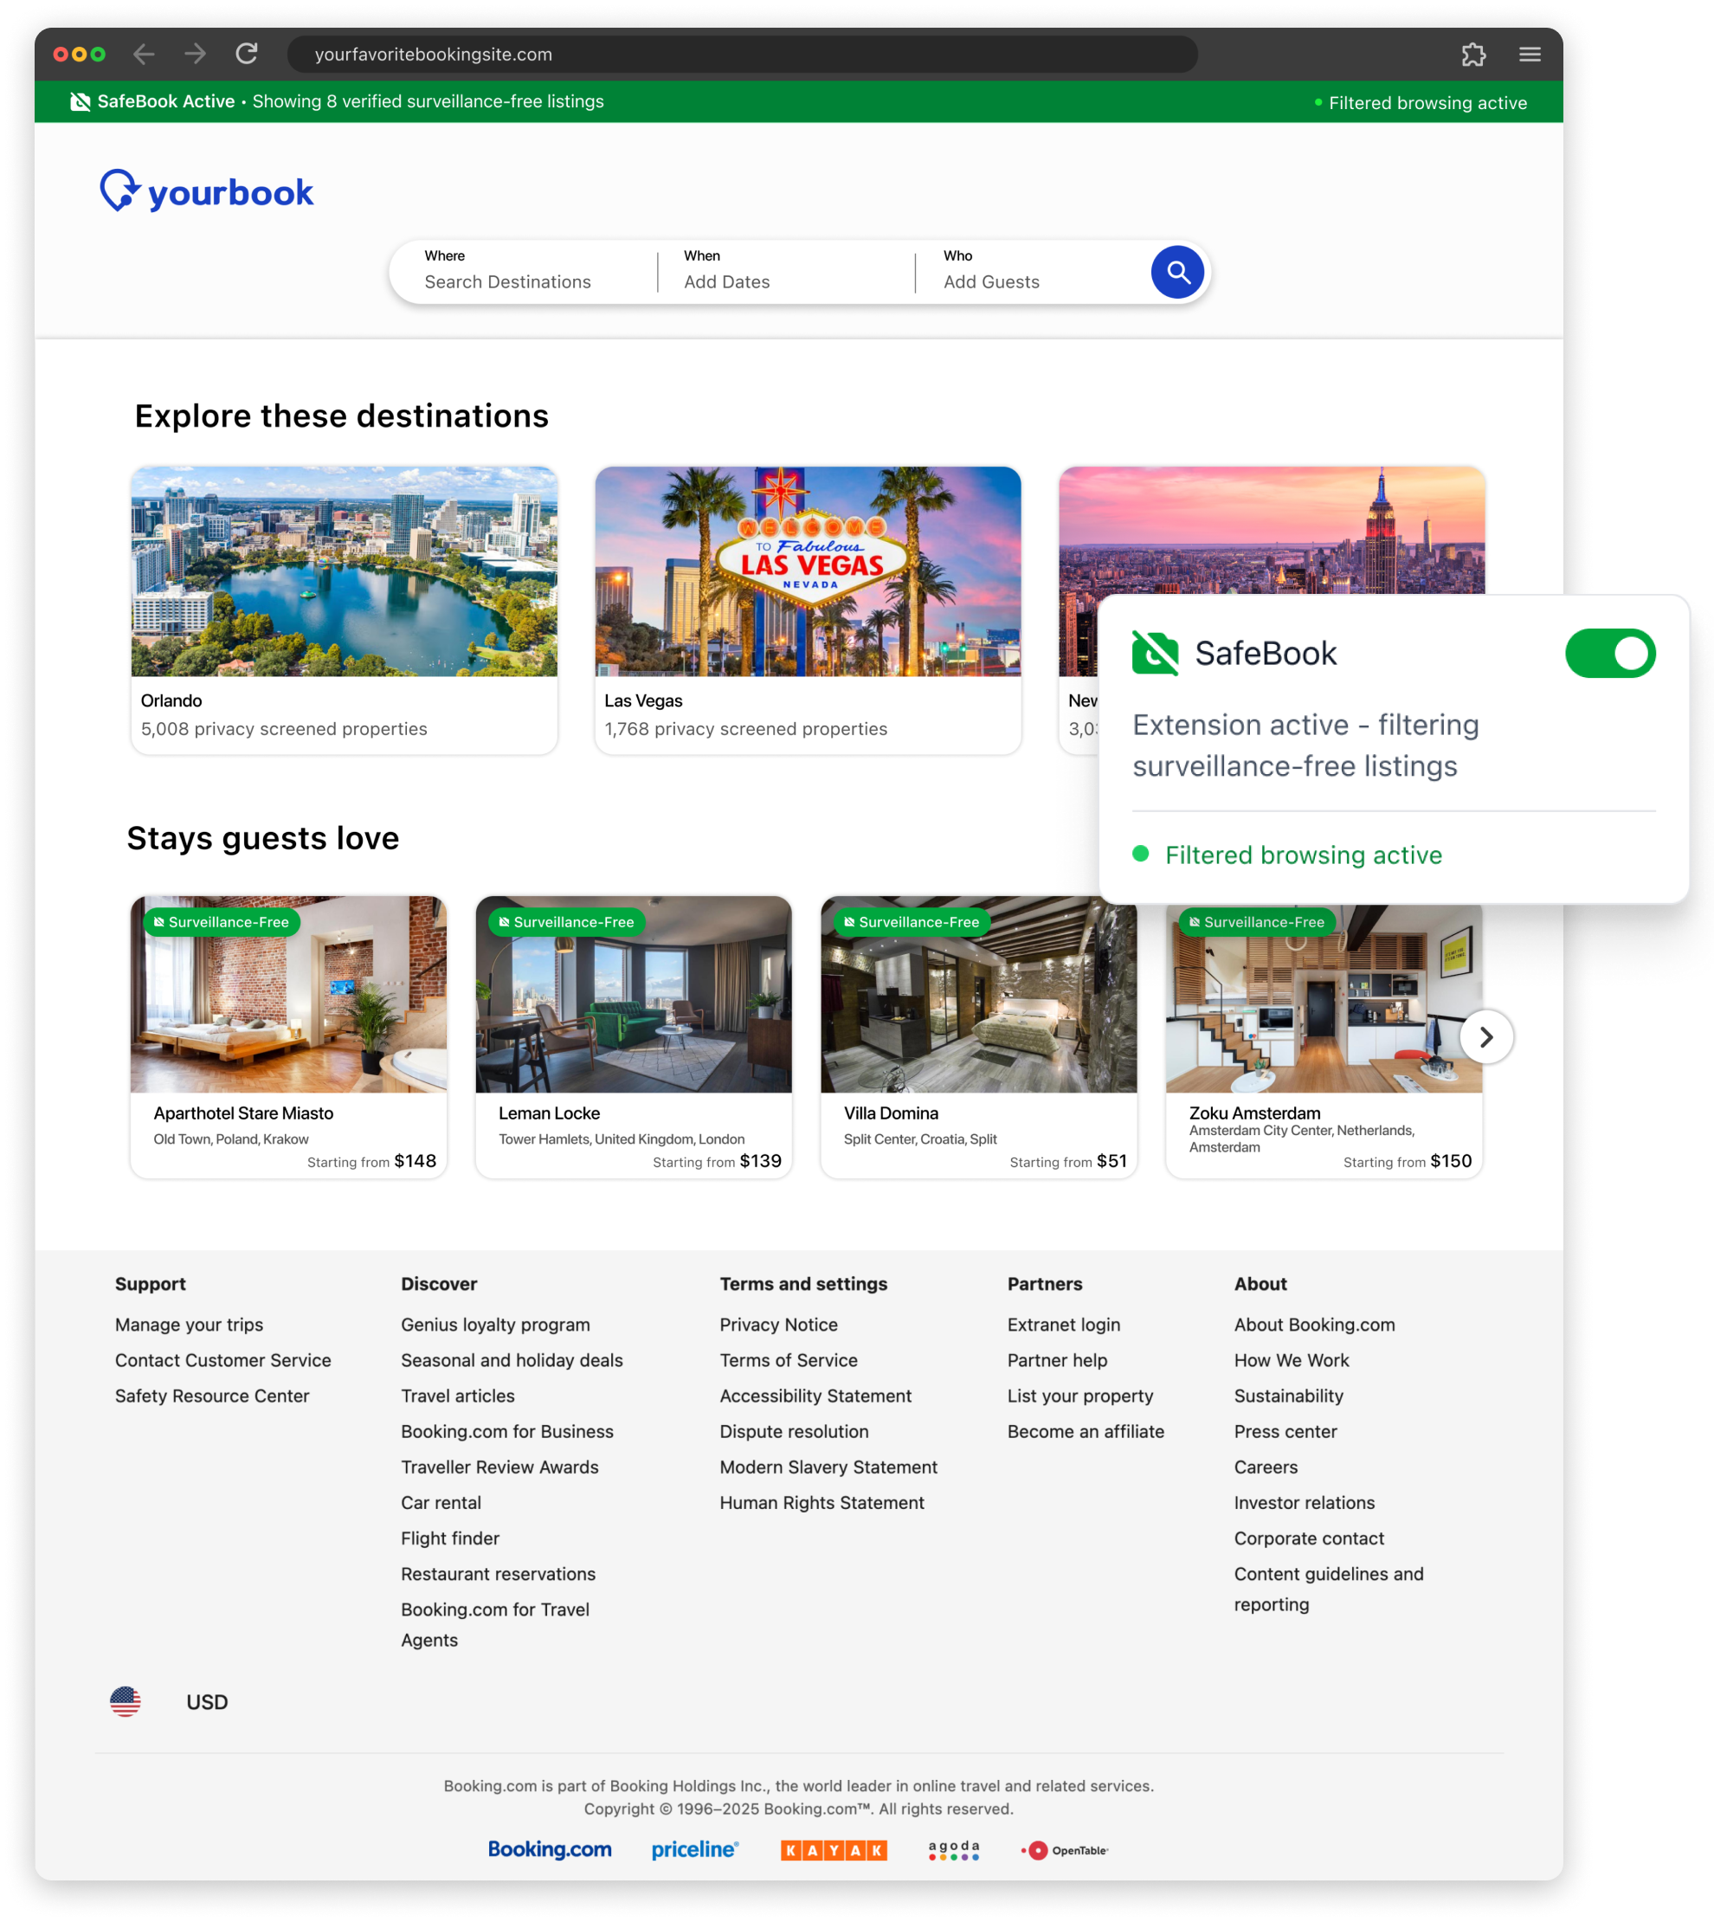Reload the page with refresh icon

[x=247, y=55]
